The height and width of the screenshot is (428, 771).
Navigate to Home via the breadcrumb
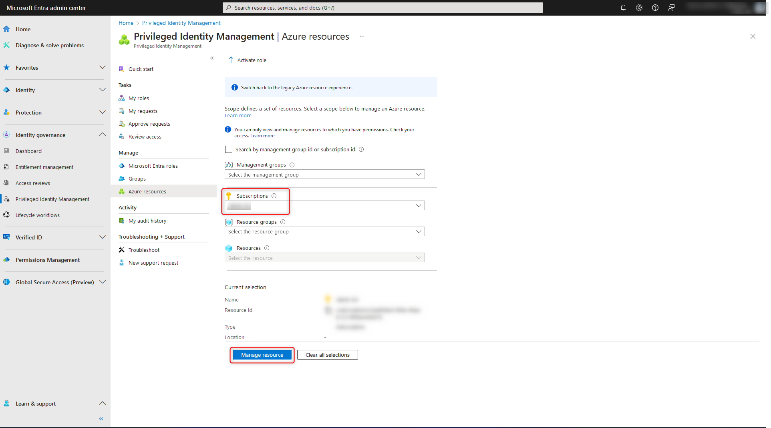[126, 23]
